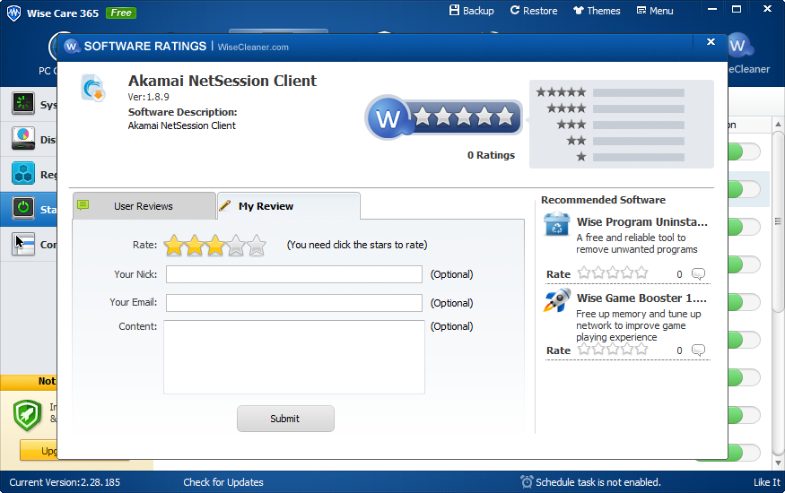Click rate stars for Wise Program Uninstaller
The width and height of the screenshot is (785, 493).
pyautogui.click(x=612, y=273)
